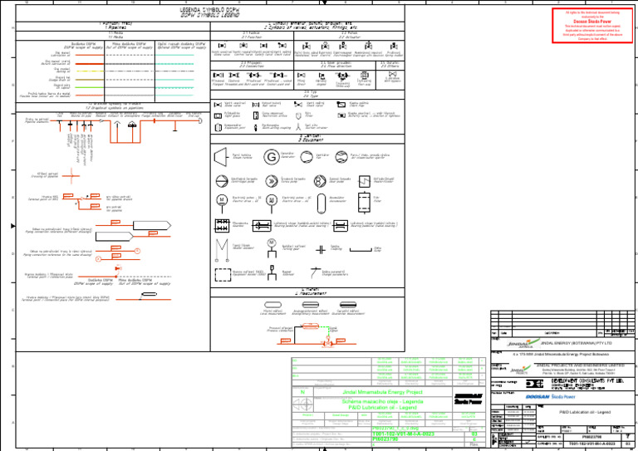Select green document number T001-102-V01-M-I-A-0023
This screenshot has width=638, height=451.
tap(403, 434)
